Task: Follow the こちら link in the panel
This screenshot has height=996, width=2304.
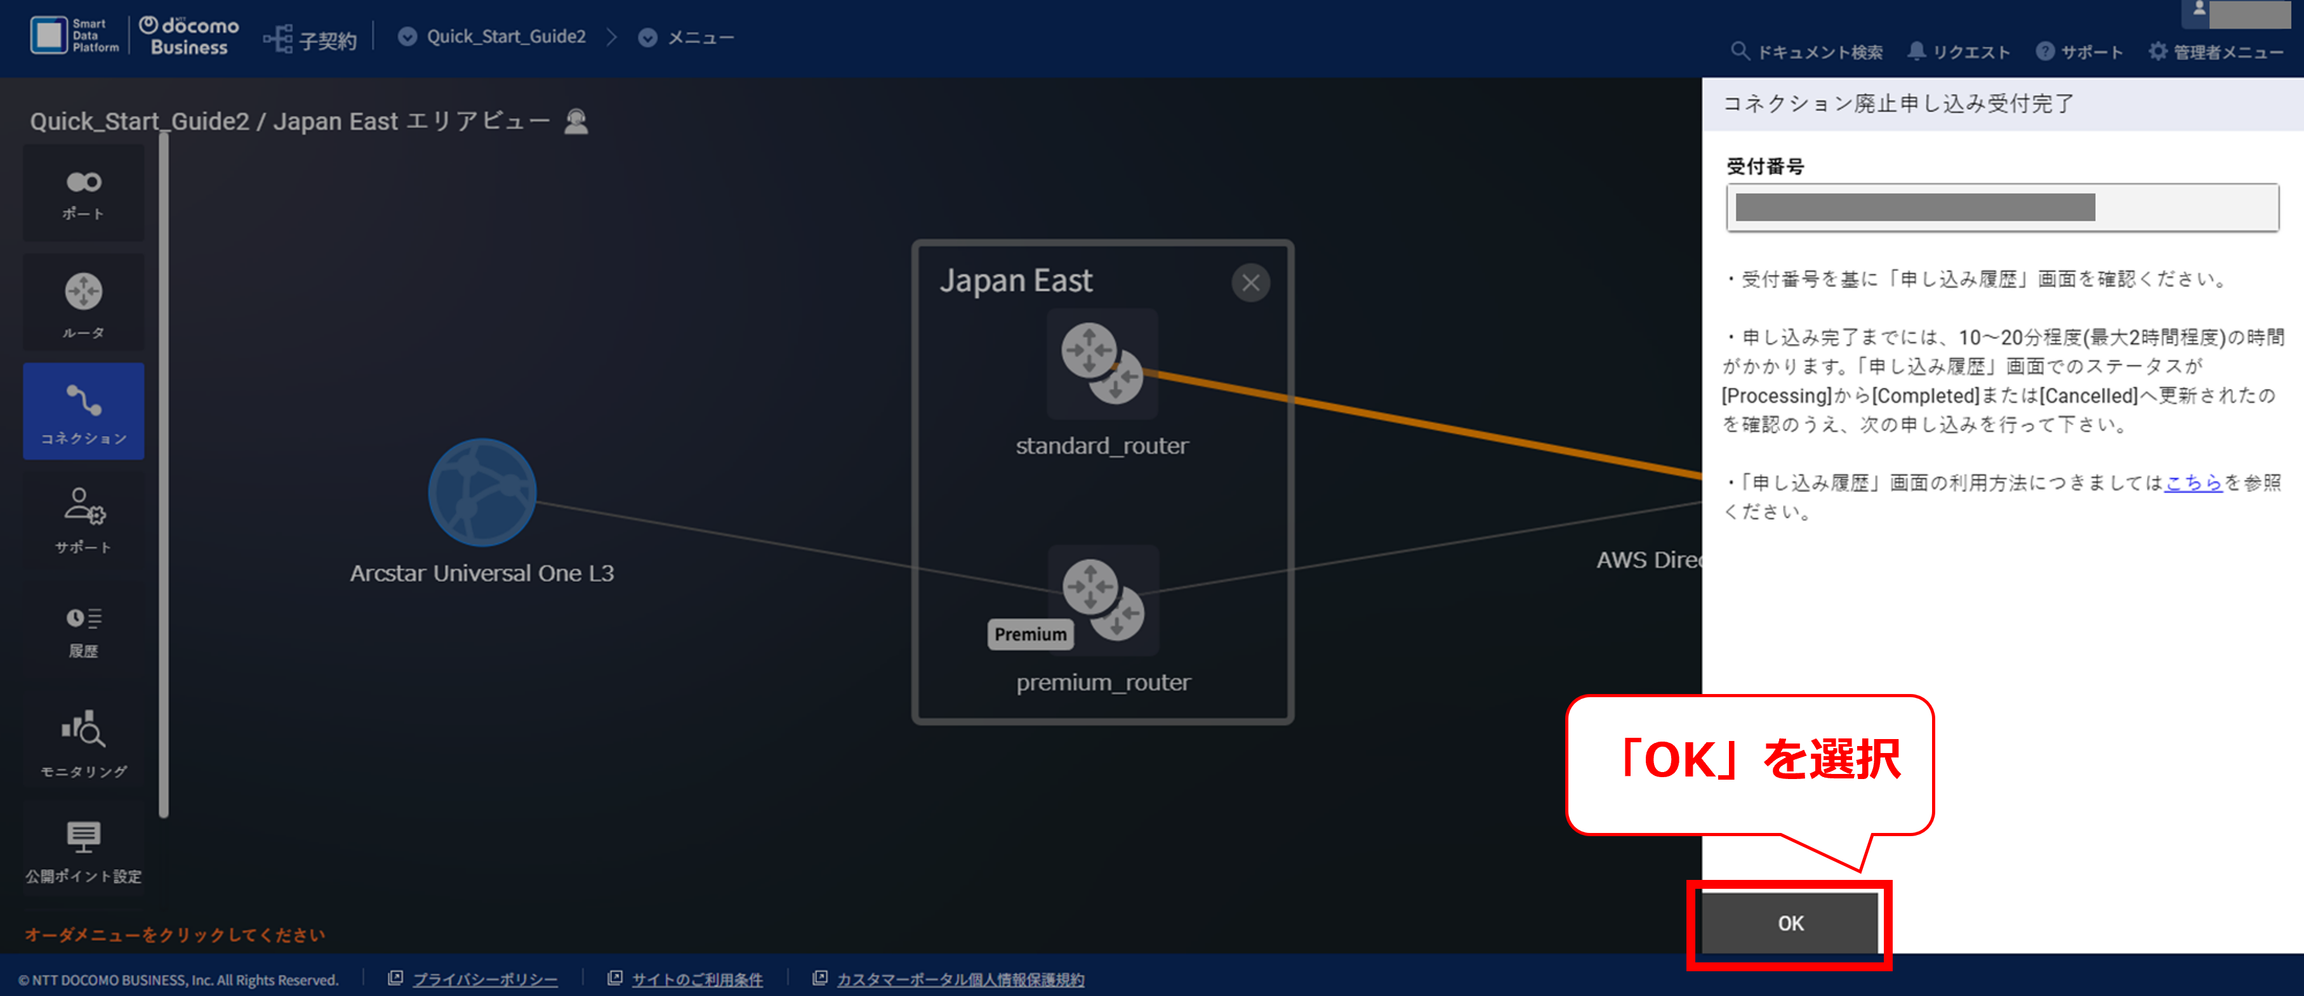Action: click(2193, 483)
